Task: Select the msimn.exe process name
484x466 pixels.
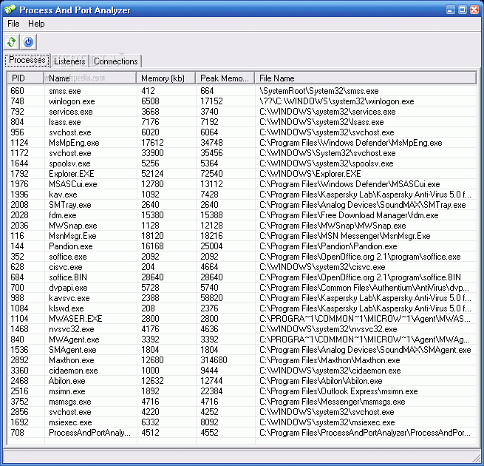Action: click(67, 391)
